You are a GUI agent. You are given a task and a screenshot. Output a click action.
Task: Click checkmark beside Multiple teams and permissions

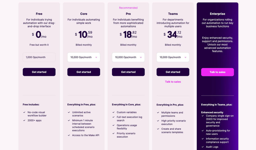point(158,112)
